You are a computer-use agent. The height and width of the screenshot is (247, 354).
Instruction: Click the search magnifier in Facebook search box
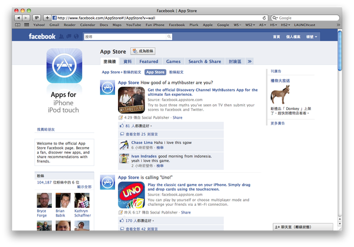tap(169, 36)
